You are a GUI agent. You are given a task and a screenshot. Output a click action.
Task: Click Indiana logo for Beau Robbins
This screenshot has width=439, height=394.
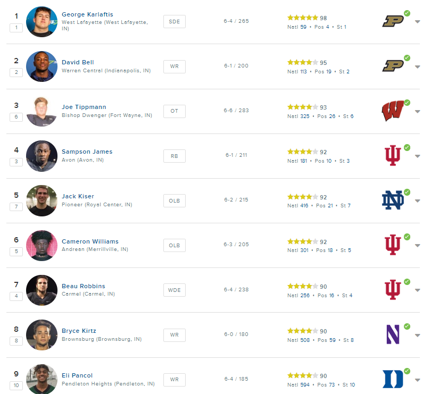click(393, 290)
